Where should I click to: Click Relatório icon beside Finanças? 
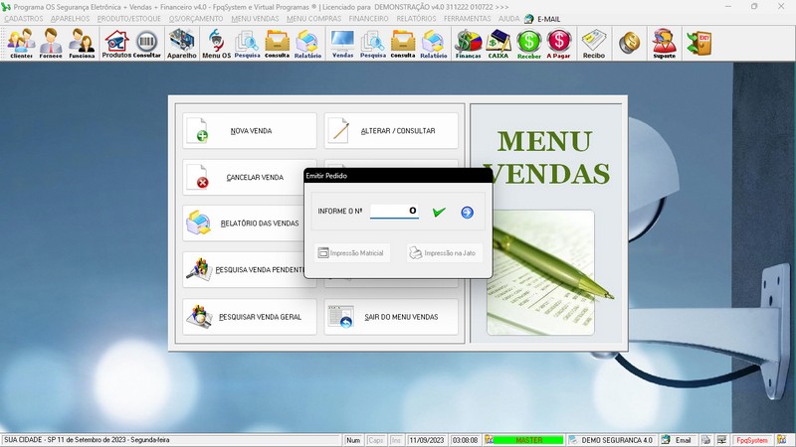pos(434,44)
